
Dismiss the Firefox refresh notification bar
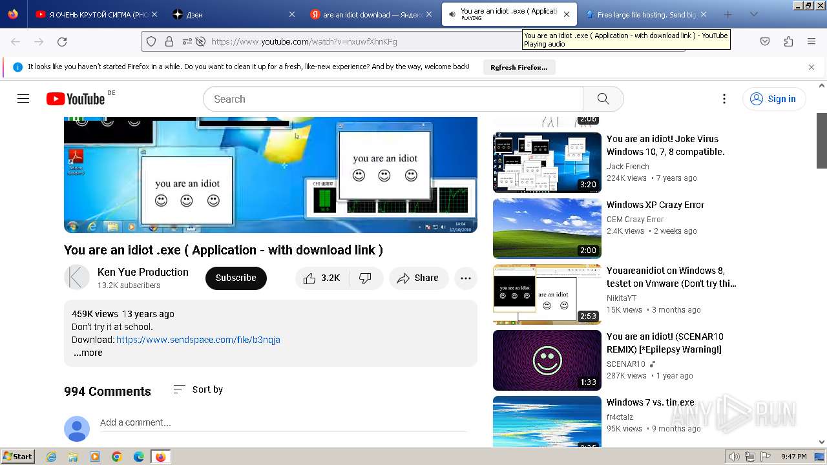811,67
